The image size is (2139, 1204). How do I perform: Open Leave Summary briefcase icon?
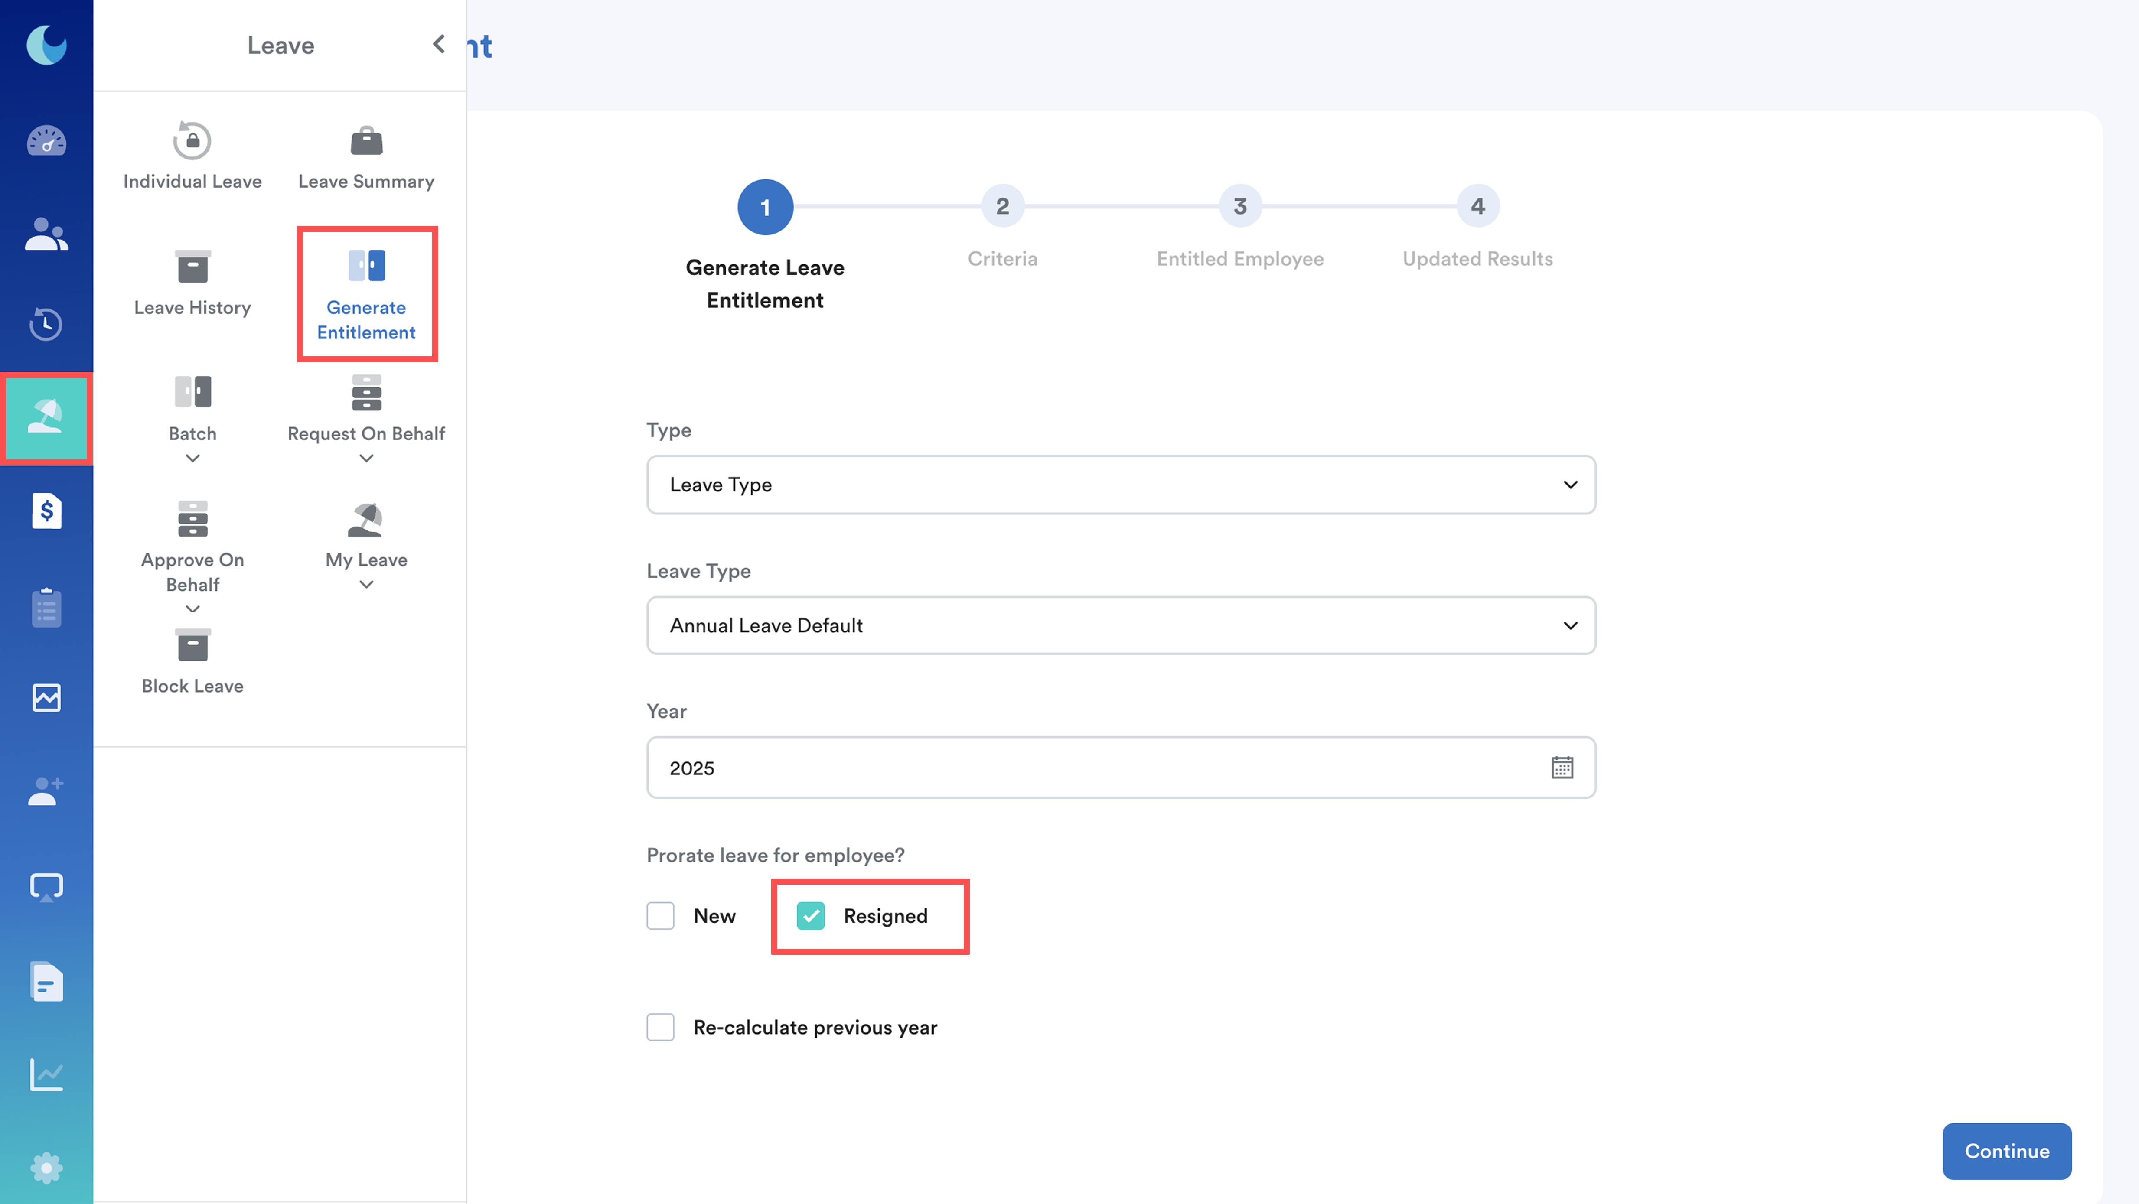(x=366, y=140)
